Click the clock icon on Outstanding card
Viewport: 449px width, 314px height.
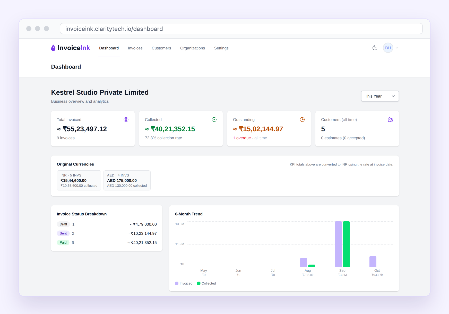302,119
